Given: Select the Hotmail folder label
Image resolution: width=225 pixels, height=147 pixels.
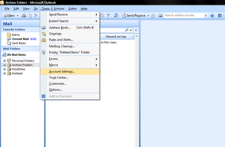Looking at the screenshot, I should pyautogui.click(x=17, y=73).
